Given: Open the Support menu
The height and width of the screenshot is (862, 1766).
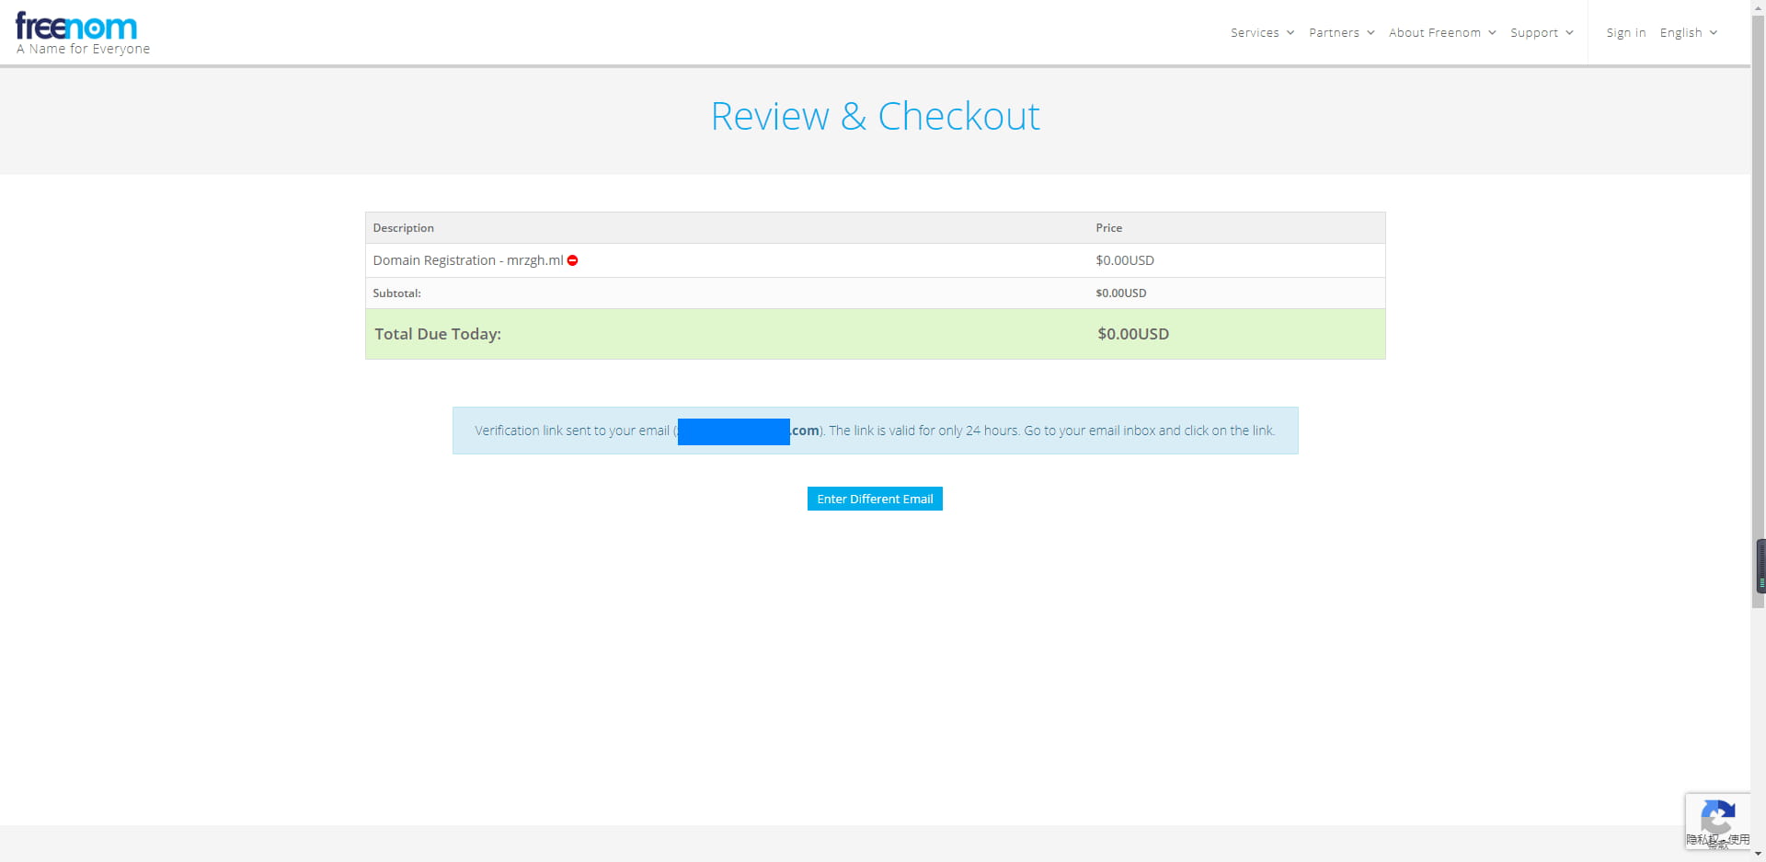Looking at the screenshot, I should (1533, 33).
